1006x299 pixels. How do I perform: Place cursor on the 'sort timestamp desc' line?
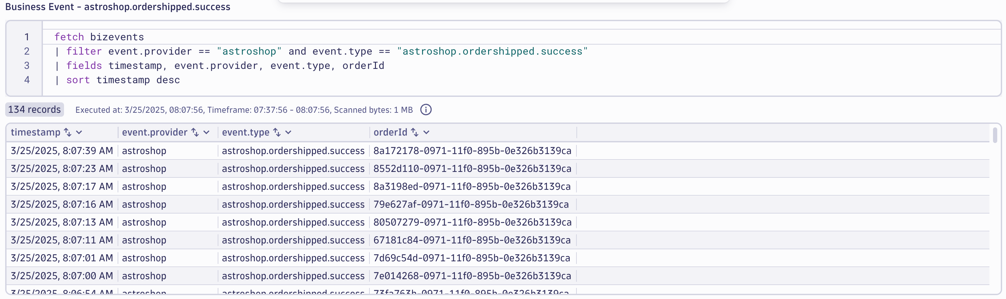pyautogui.click(x=117, y=80)
